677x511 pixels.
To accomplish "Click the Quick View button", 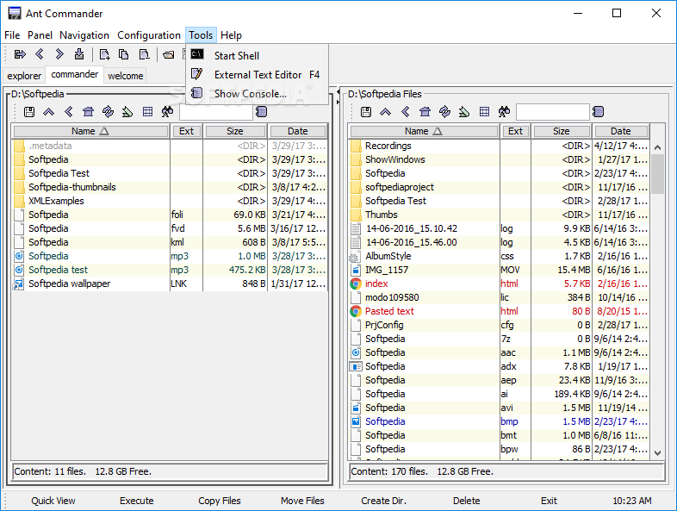I will [53, 501].
